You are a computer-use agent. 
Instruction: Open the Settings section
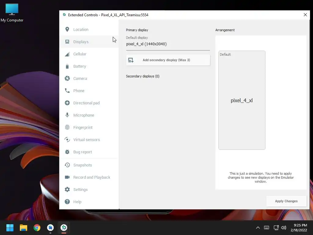[x=89, y=189]
